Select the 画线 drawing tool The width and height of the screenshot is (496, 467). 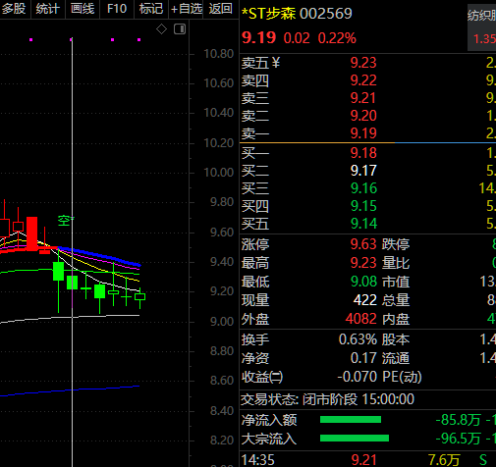(x=83, y=9)
